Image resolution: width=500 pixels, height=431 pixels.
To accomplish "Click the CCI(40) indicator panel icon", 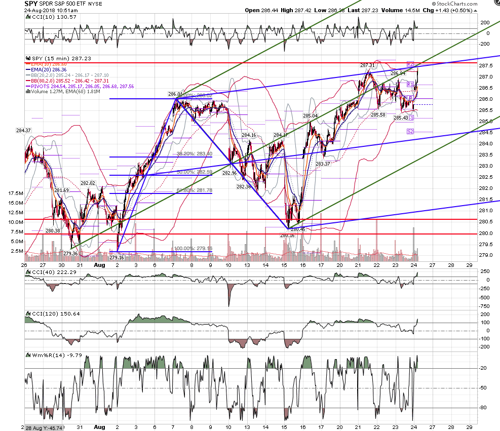I will (28, 272).
